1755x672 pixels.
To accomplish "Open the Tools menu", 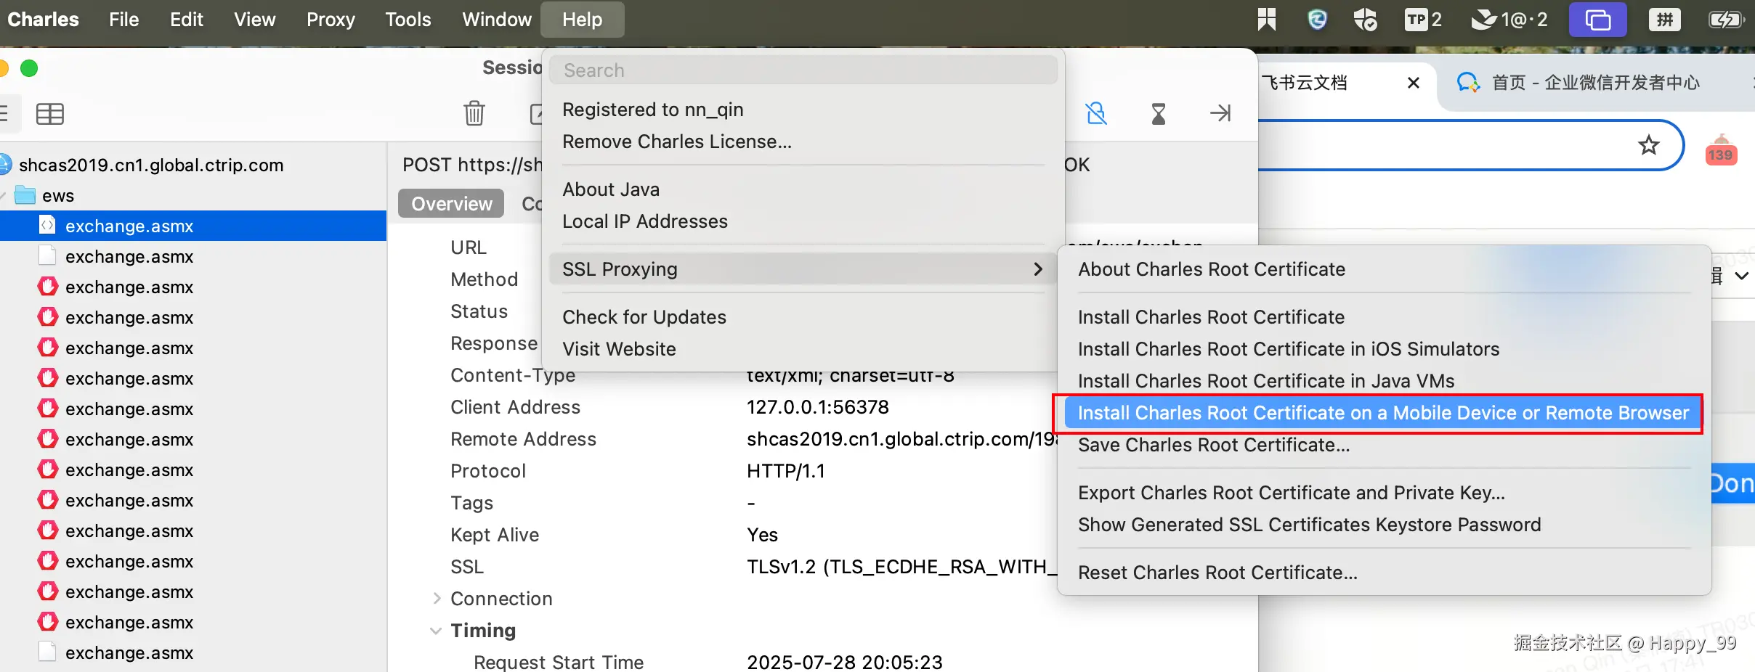I will click(408, 20).
